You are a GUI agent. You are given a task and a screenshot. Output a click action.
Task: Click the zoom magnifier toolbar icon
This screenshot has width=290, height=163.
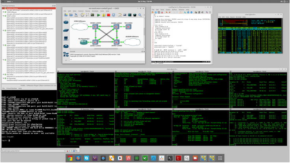[139, 15]
